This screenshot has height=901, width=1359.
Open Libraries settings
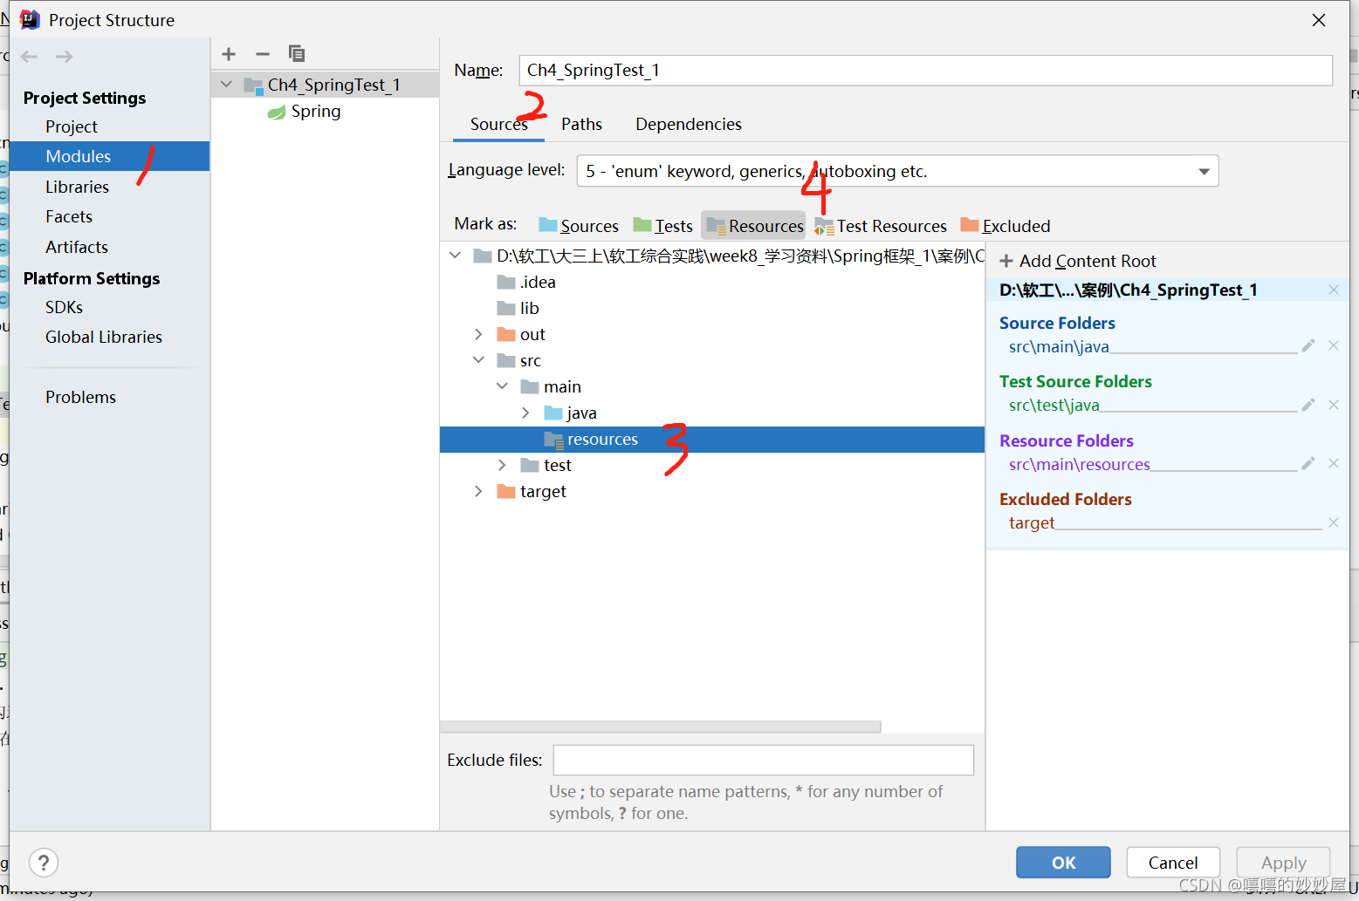click(77, 187)
